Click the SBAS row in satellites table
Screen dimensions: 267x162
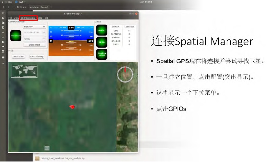122,45
